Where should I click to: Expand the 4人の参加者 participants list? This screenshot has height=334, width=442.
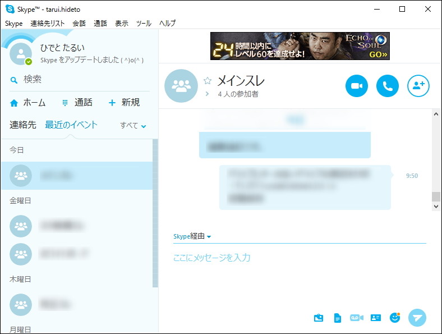[207, 94]
